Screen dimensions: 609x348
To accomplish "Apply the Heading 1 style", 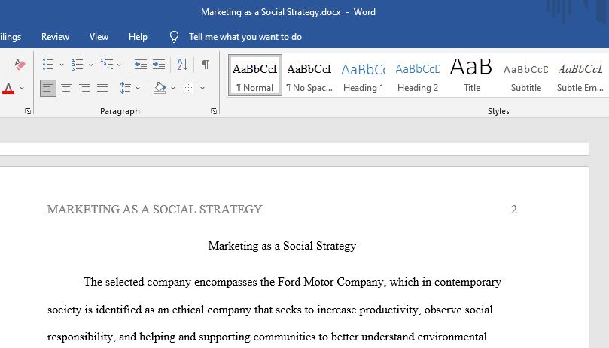I will pos(364,75).
